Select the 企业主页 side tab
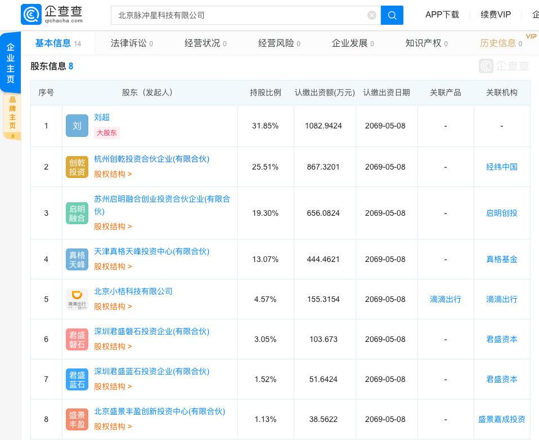Viewport: 539px width, 440px height. point(11,63)
